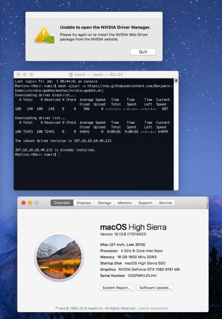The height and width of the screenshot is (319, 222).
Task: Click '387.10.10.10.40.133 is already installed.' line
Action: [55, 150]
